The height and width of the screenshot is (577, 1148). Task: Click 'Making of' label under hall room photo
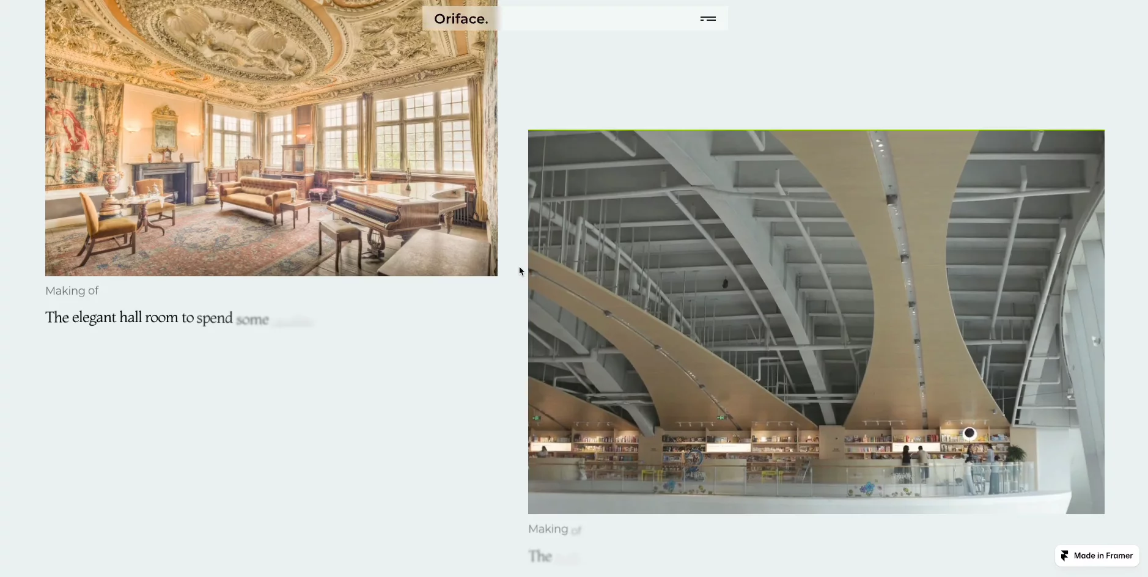click(72, 291)
